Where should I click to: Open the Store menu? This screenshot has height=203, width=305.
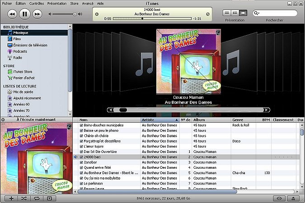tap(74, 4)
